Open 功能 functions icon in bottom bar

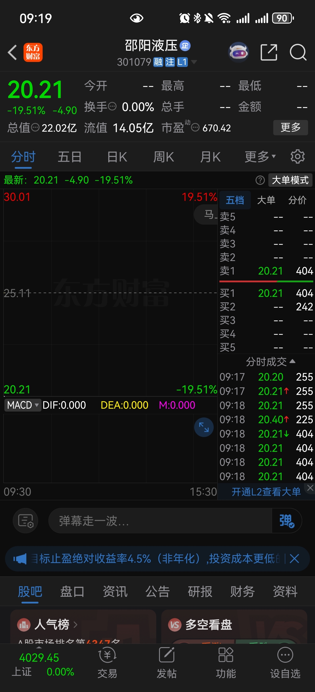point(226,654)
